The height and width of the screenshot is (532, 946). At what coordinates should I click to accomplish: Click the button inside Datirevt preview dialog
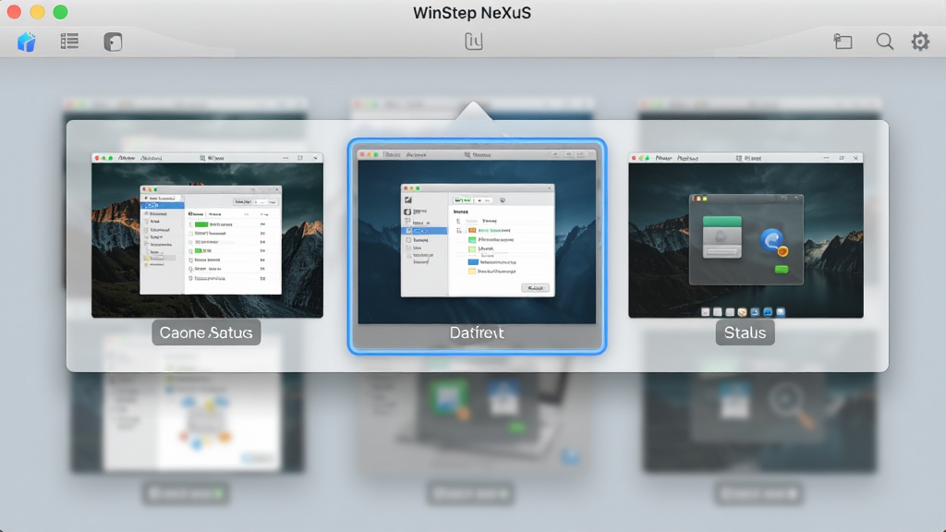[535, 288]
